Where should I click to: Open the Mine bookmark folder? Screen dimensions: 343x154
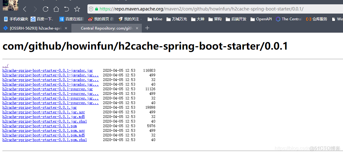[155, 19]
